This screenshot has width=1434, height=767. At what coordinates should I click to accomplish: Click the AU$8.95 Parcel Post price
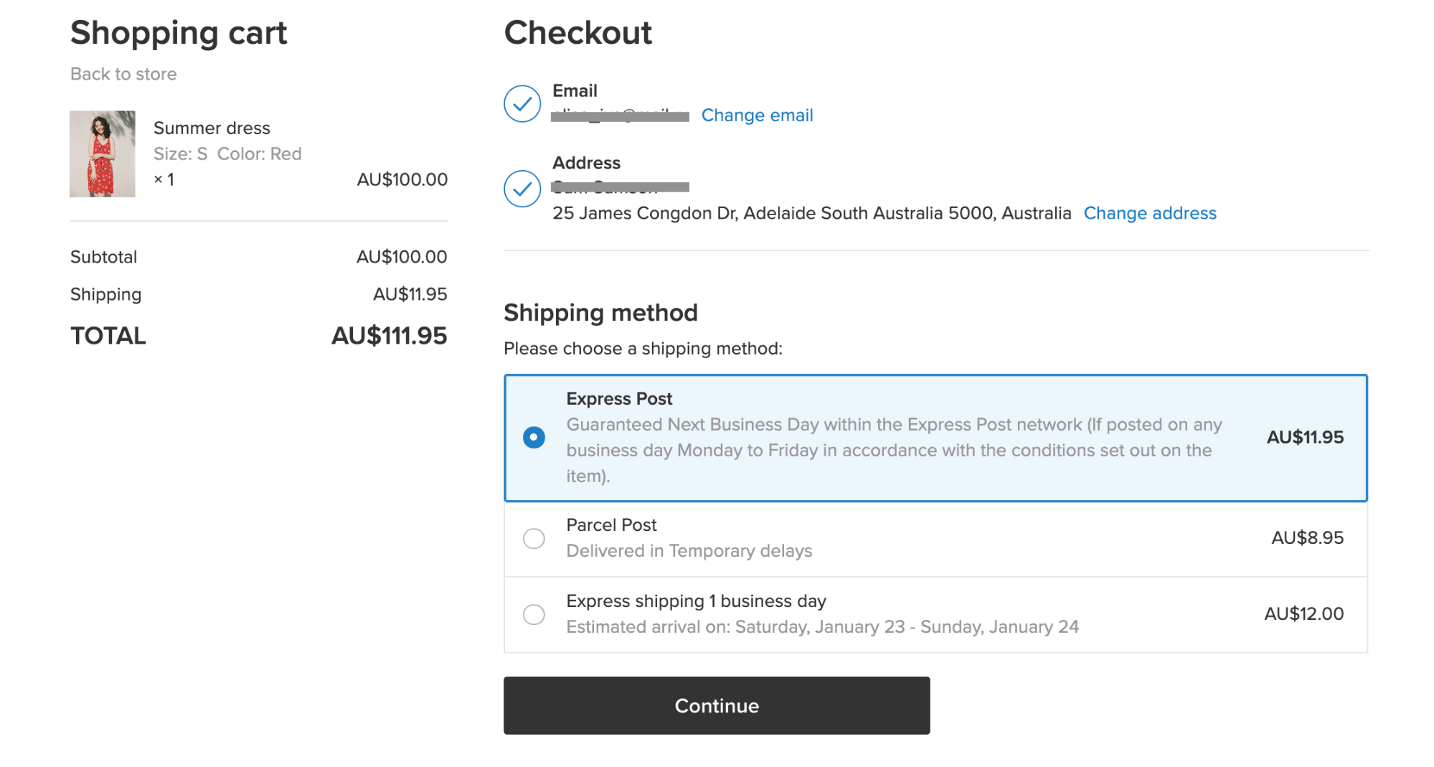click(x=1306, y=538)
